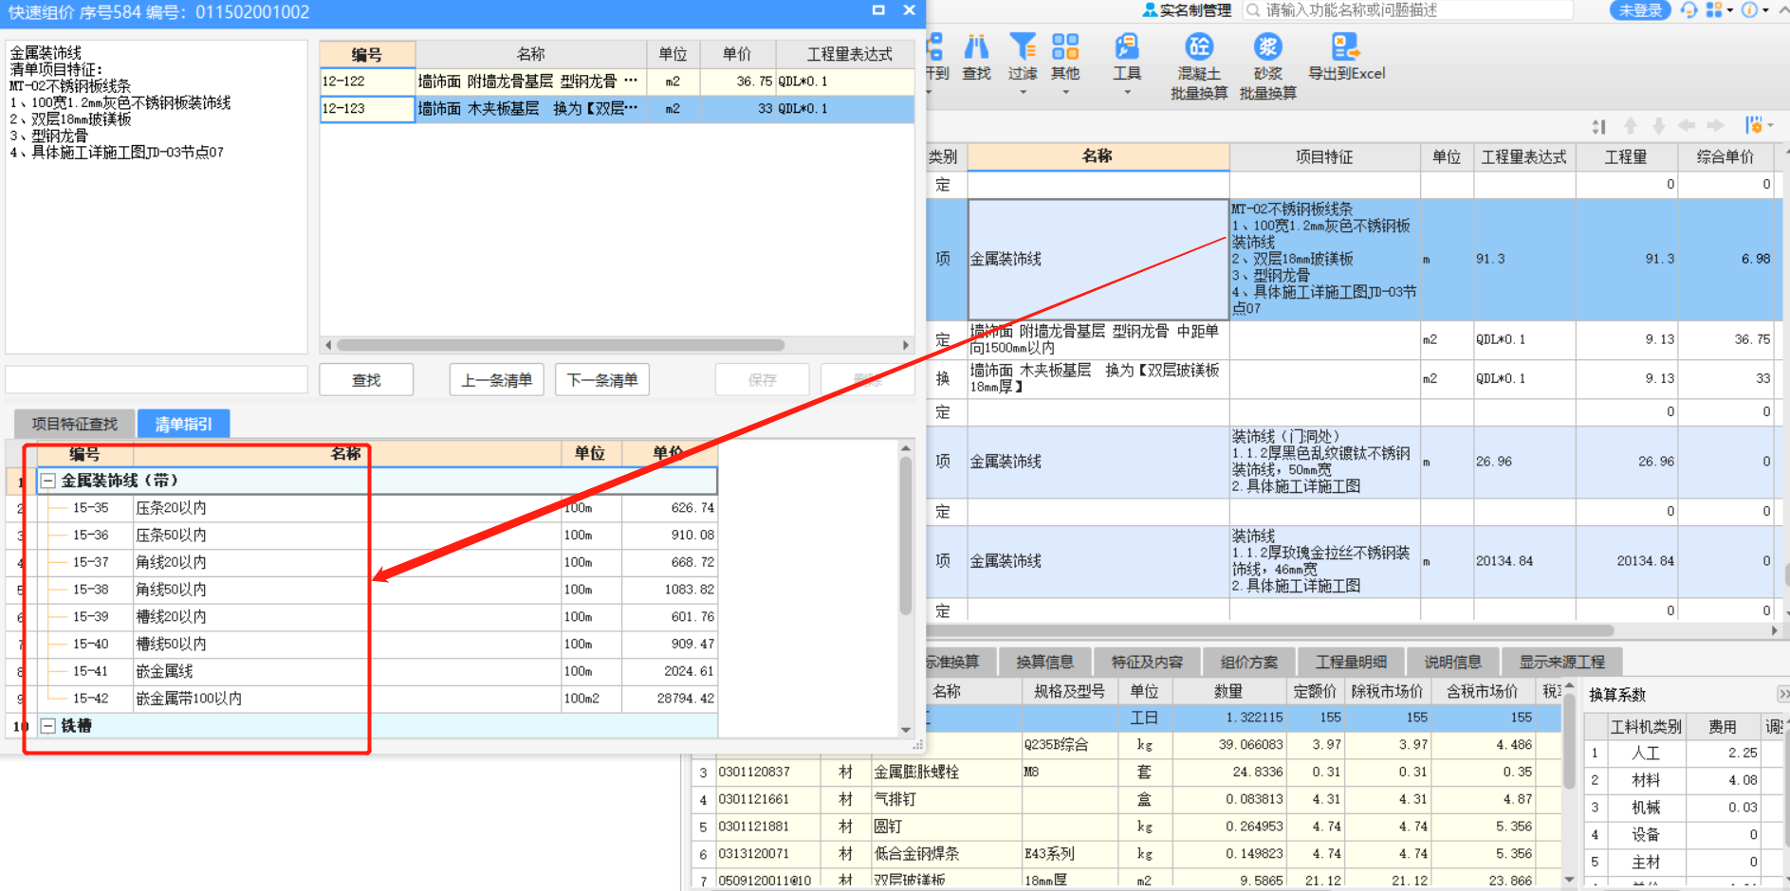This screenshot has width=1790, height=891.
Task: Click the 保存 button
Action: pyautogui.click(x=762, y=380)
